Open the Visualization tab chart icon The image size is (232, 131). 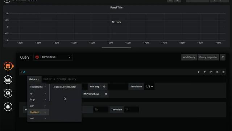point(8,80)
